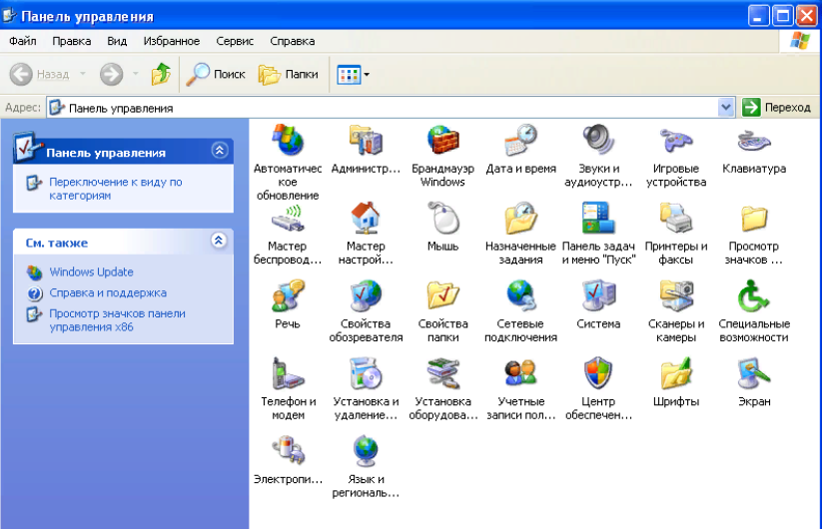Launch Мастер настройки сети icon

click(x=366, y=218)
